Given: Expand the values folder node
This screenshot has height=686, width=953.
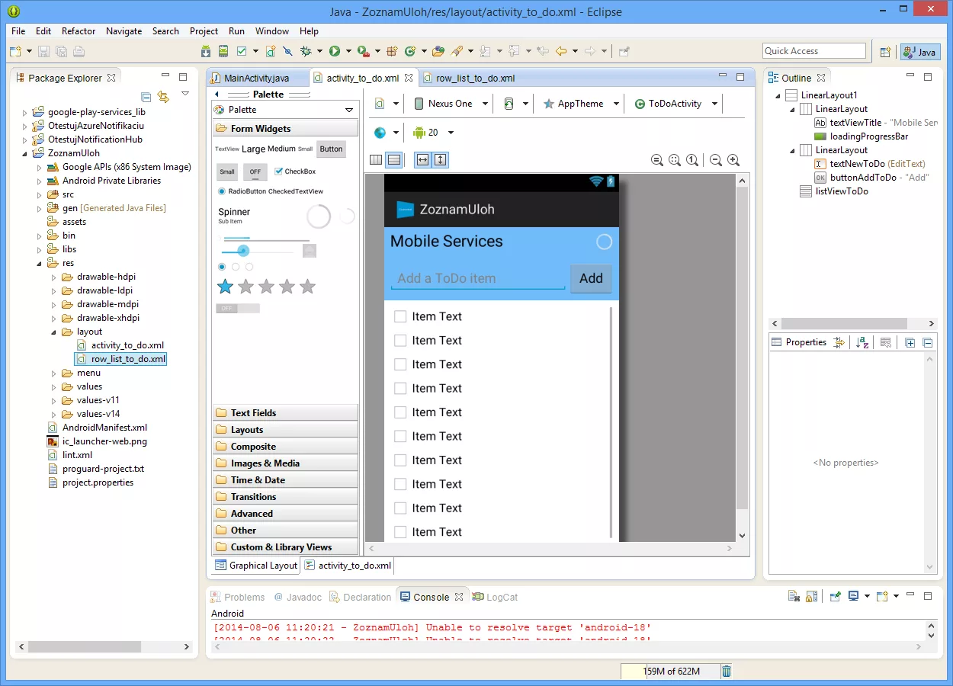Looking at the screenshot, I should pos(54,386).
